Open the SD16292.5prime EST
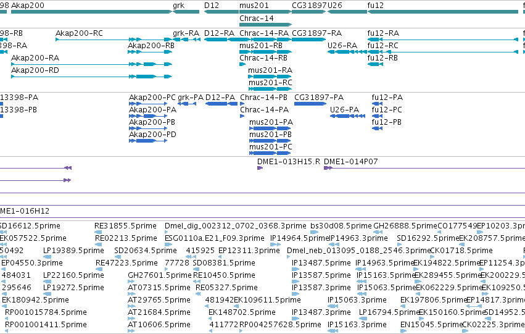Screen dimensions: 525x334 pyautogui.click(x=399, y=244)
